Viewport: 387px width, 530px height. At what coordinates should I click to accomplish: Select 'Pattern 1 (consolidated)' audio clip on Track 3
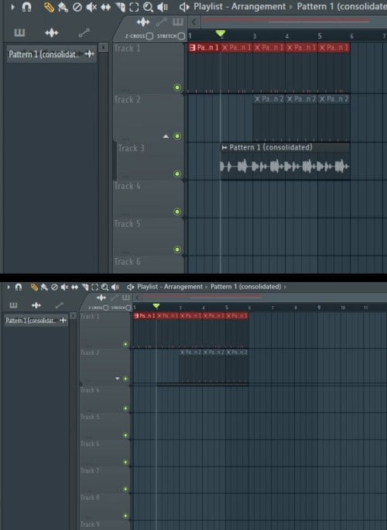click(286, 161)
